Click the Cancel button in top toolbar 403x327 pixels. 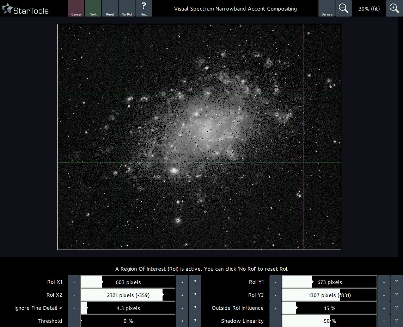(x=76, y=8)
